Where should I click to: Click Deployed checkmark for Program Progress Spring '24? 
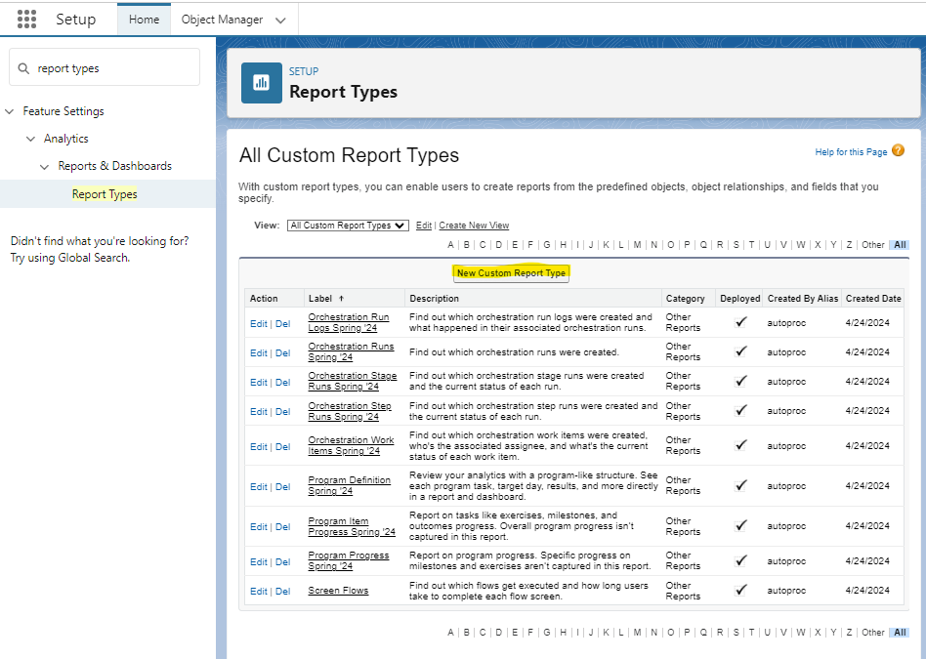coord(740,560)
